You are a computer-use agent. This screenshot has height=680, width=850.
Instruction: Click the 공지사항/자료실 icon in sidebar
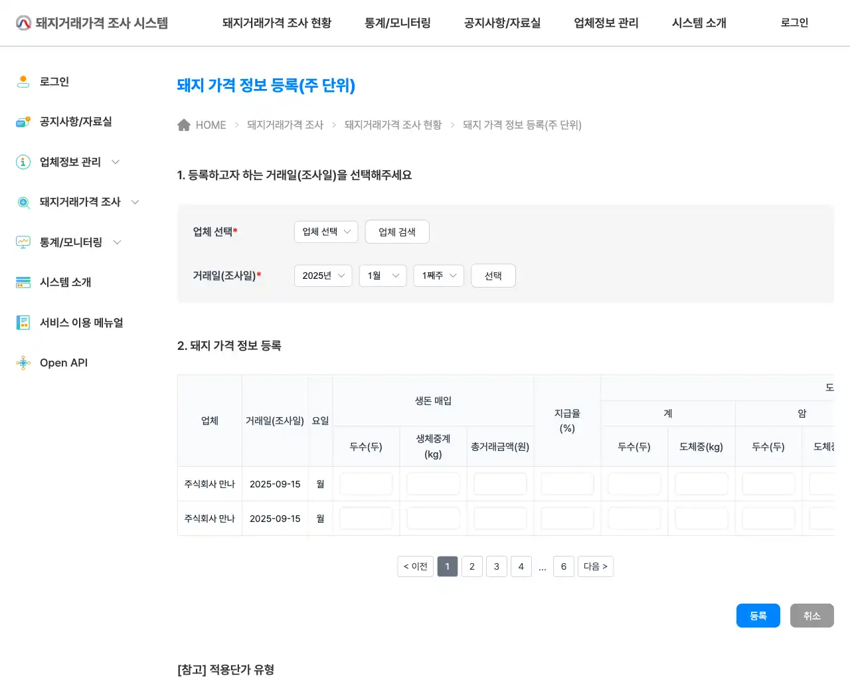[x=23, y=122]
